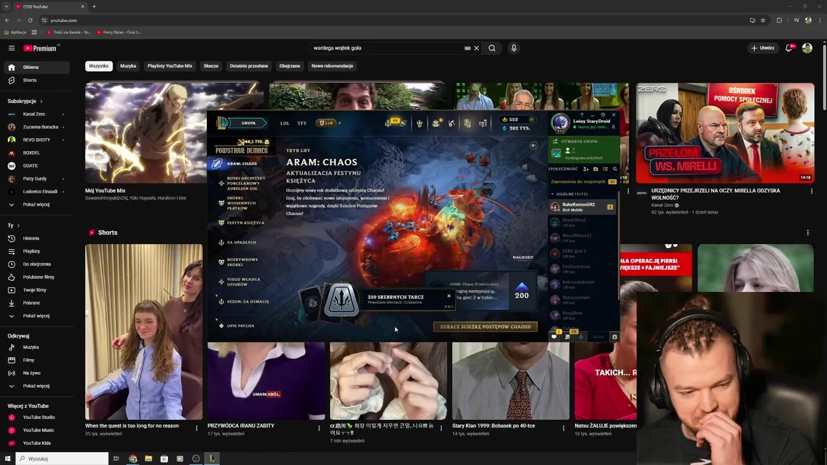Select friend BabyRamen542 in League list

[x=581, y=207]
